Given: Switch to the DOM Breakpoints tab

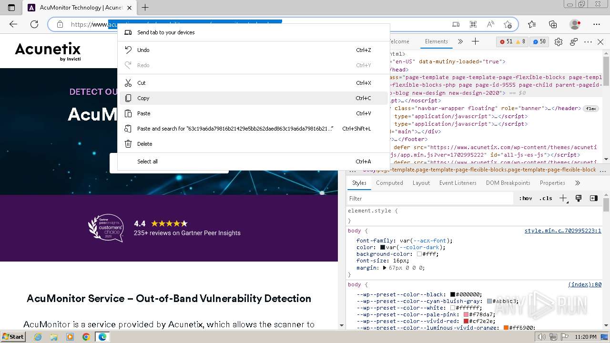Looking at the screenshot, I should click(508, 183).
